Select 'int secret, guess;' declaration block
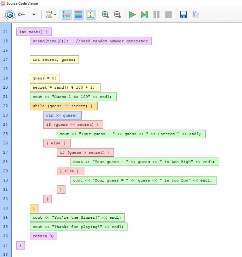242x257 pixels. click(54, 60)
